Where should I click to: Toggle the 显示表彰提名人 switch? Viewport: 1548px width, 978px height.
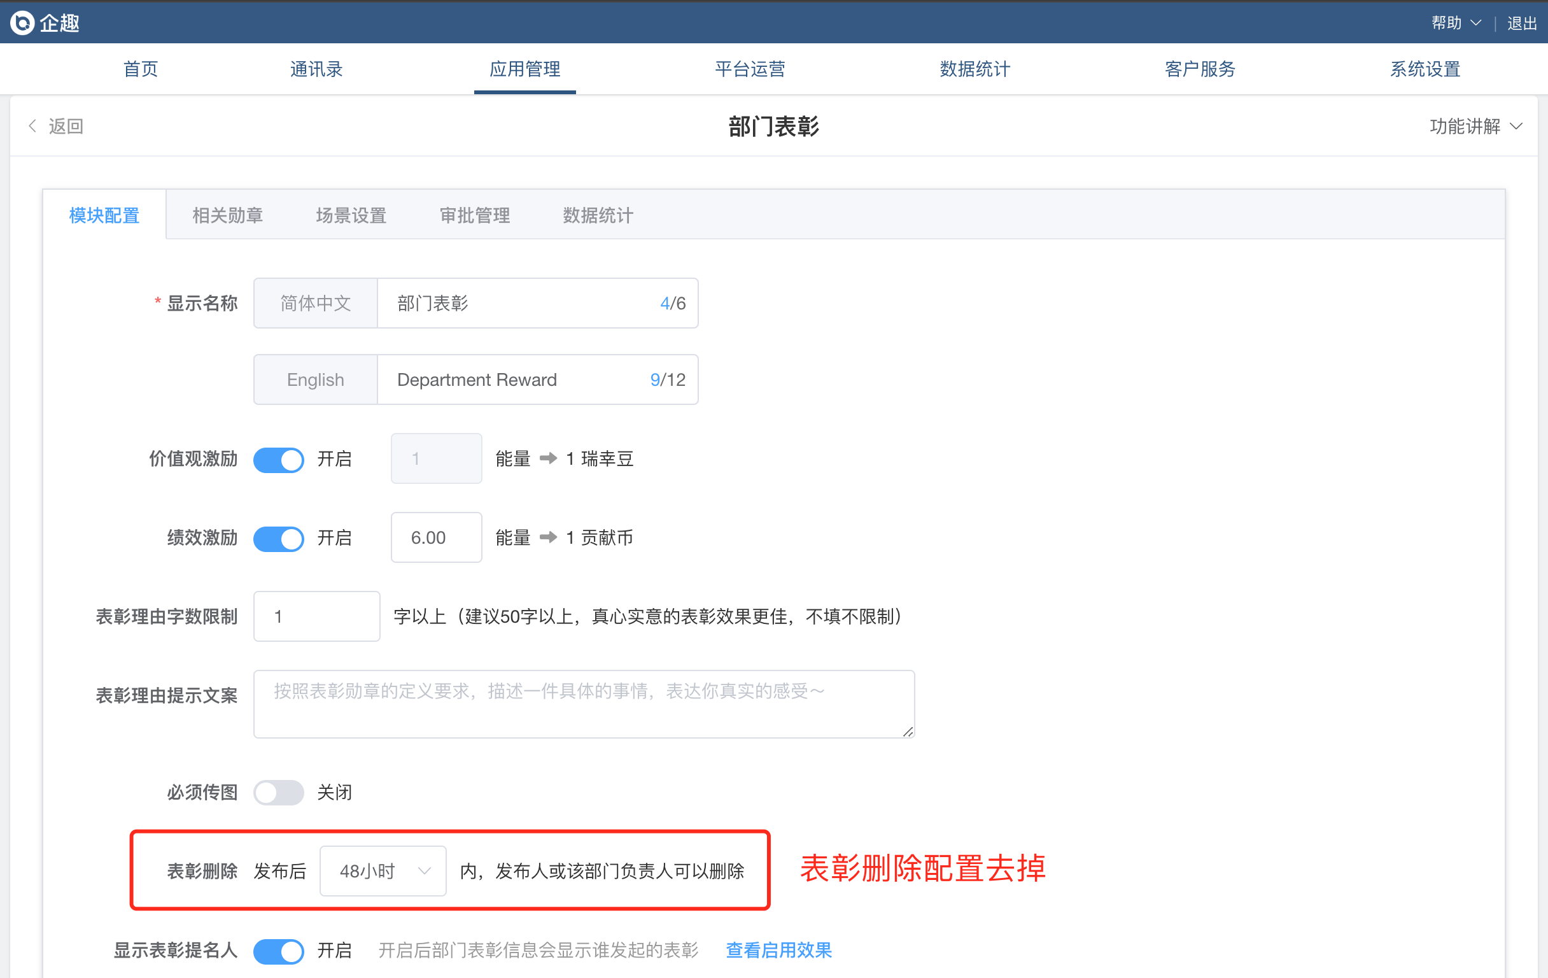coord(278,951)
